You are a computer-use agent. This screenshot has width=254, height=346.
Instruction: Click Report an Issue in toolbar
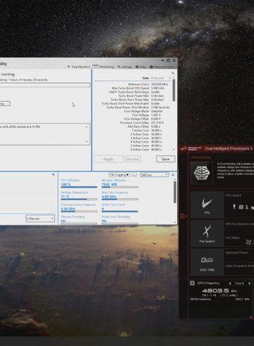point(162,66)
